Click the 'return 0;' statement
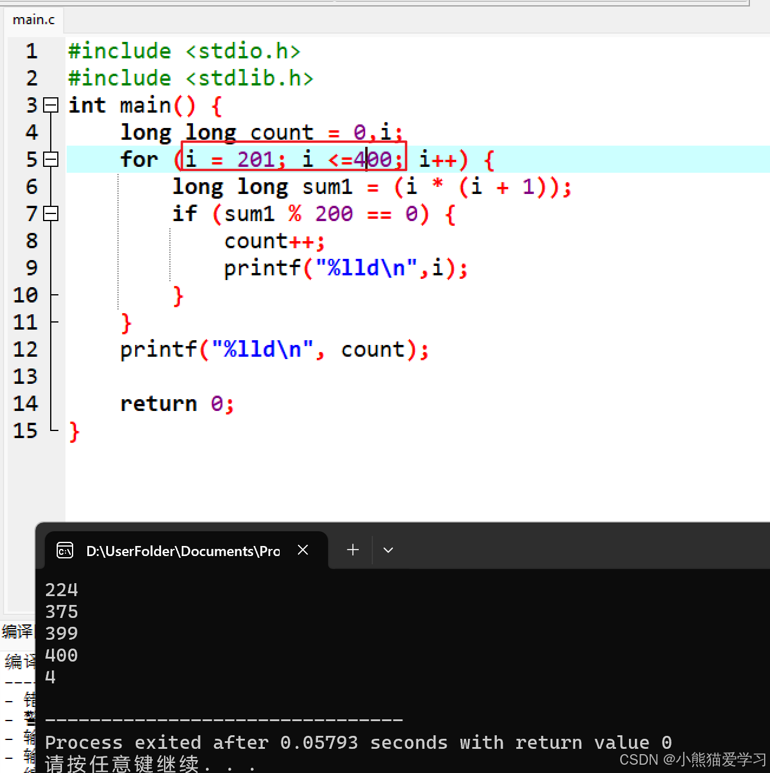The height and width of the screenshot is (773, 770). [178, 404]
